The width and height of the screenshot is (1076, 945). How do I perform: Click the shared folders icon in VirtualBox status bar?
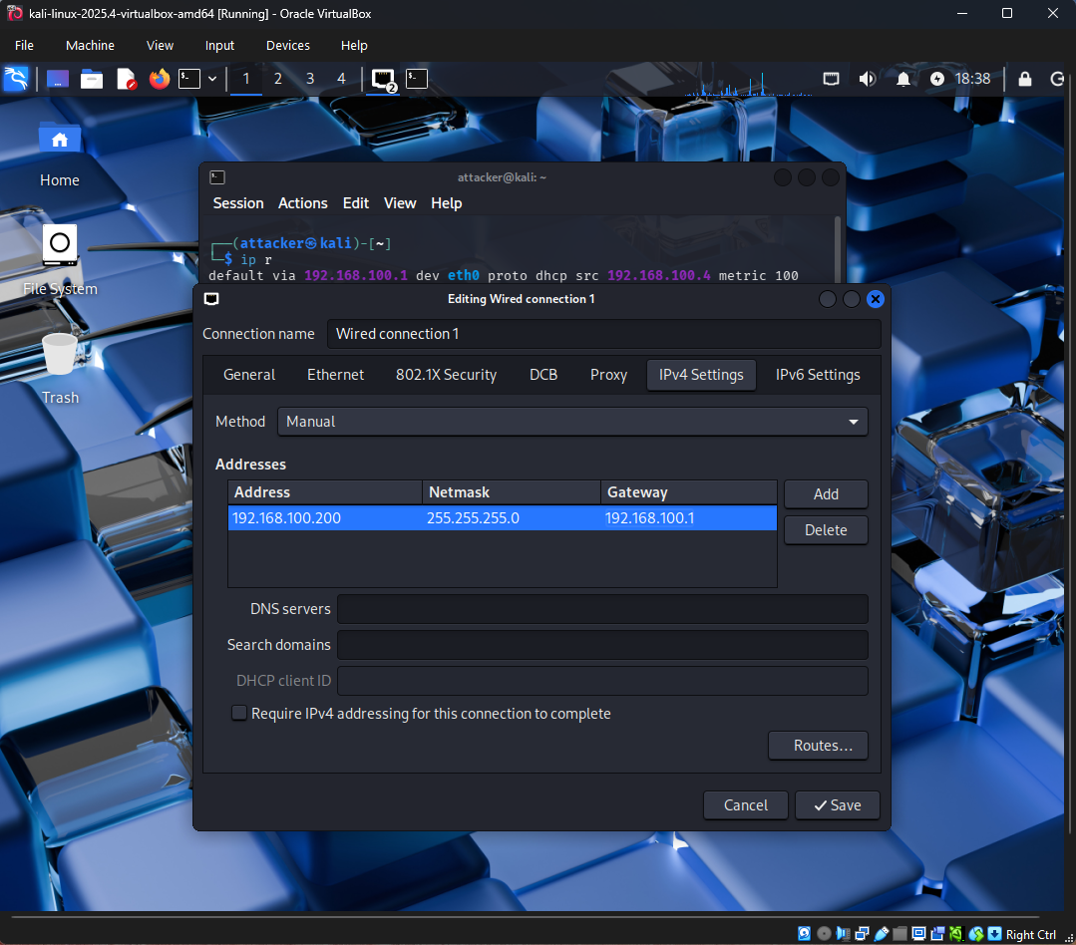point(899,934)
